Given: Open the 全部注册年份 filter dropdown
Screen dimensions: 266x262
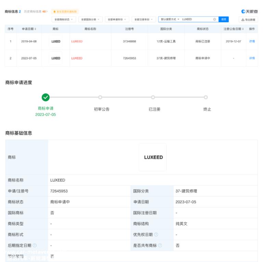Looking at the screenshot, I should pos(144,20).
